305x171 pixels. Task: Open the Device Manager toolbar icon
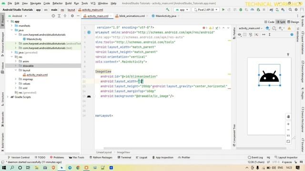(277, 9)
